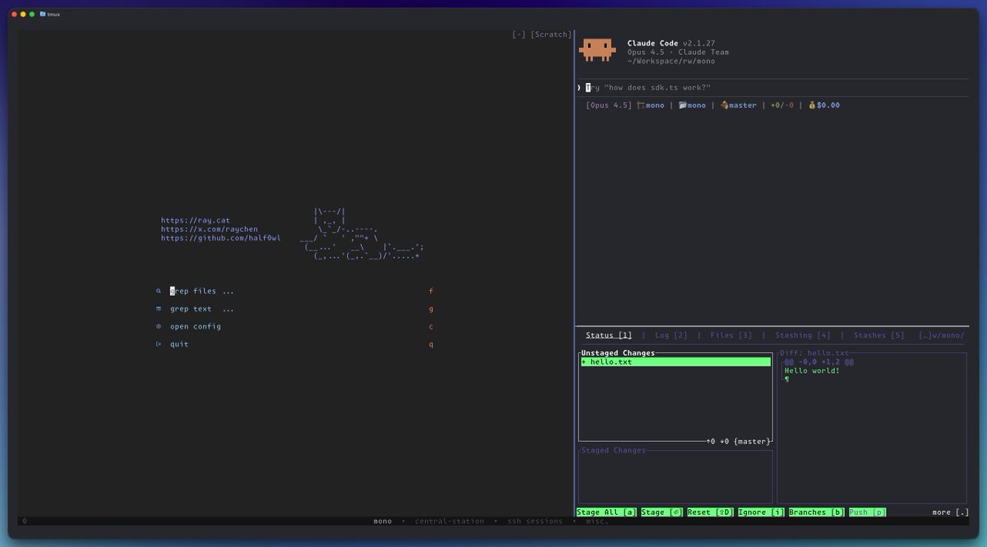The image size is (987, 547).
Task: Click the {master} branch indicator in status panel
Action: tap(752, 441)
